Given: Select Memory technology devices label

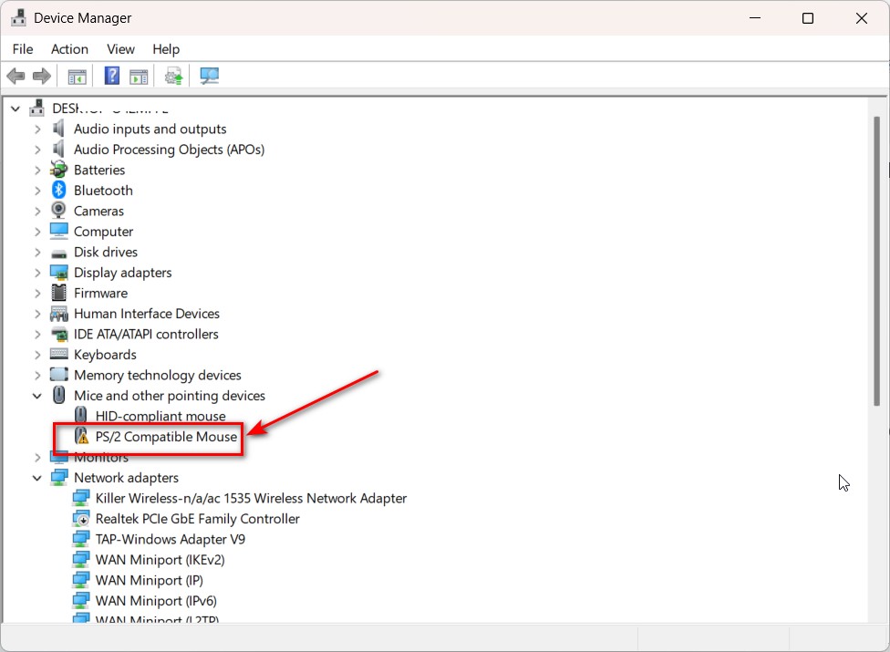Looking at the screenshot, I should 157,375.
